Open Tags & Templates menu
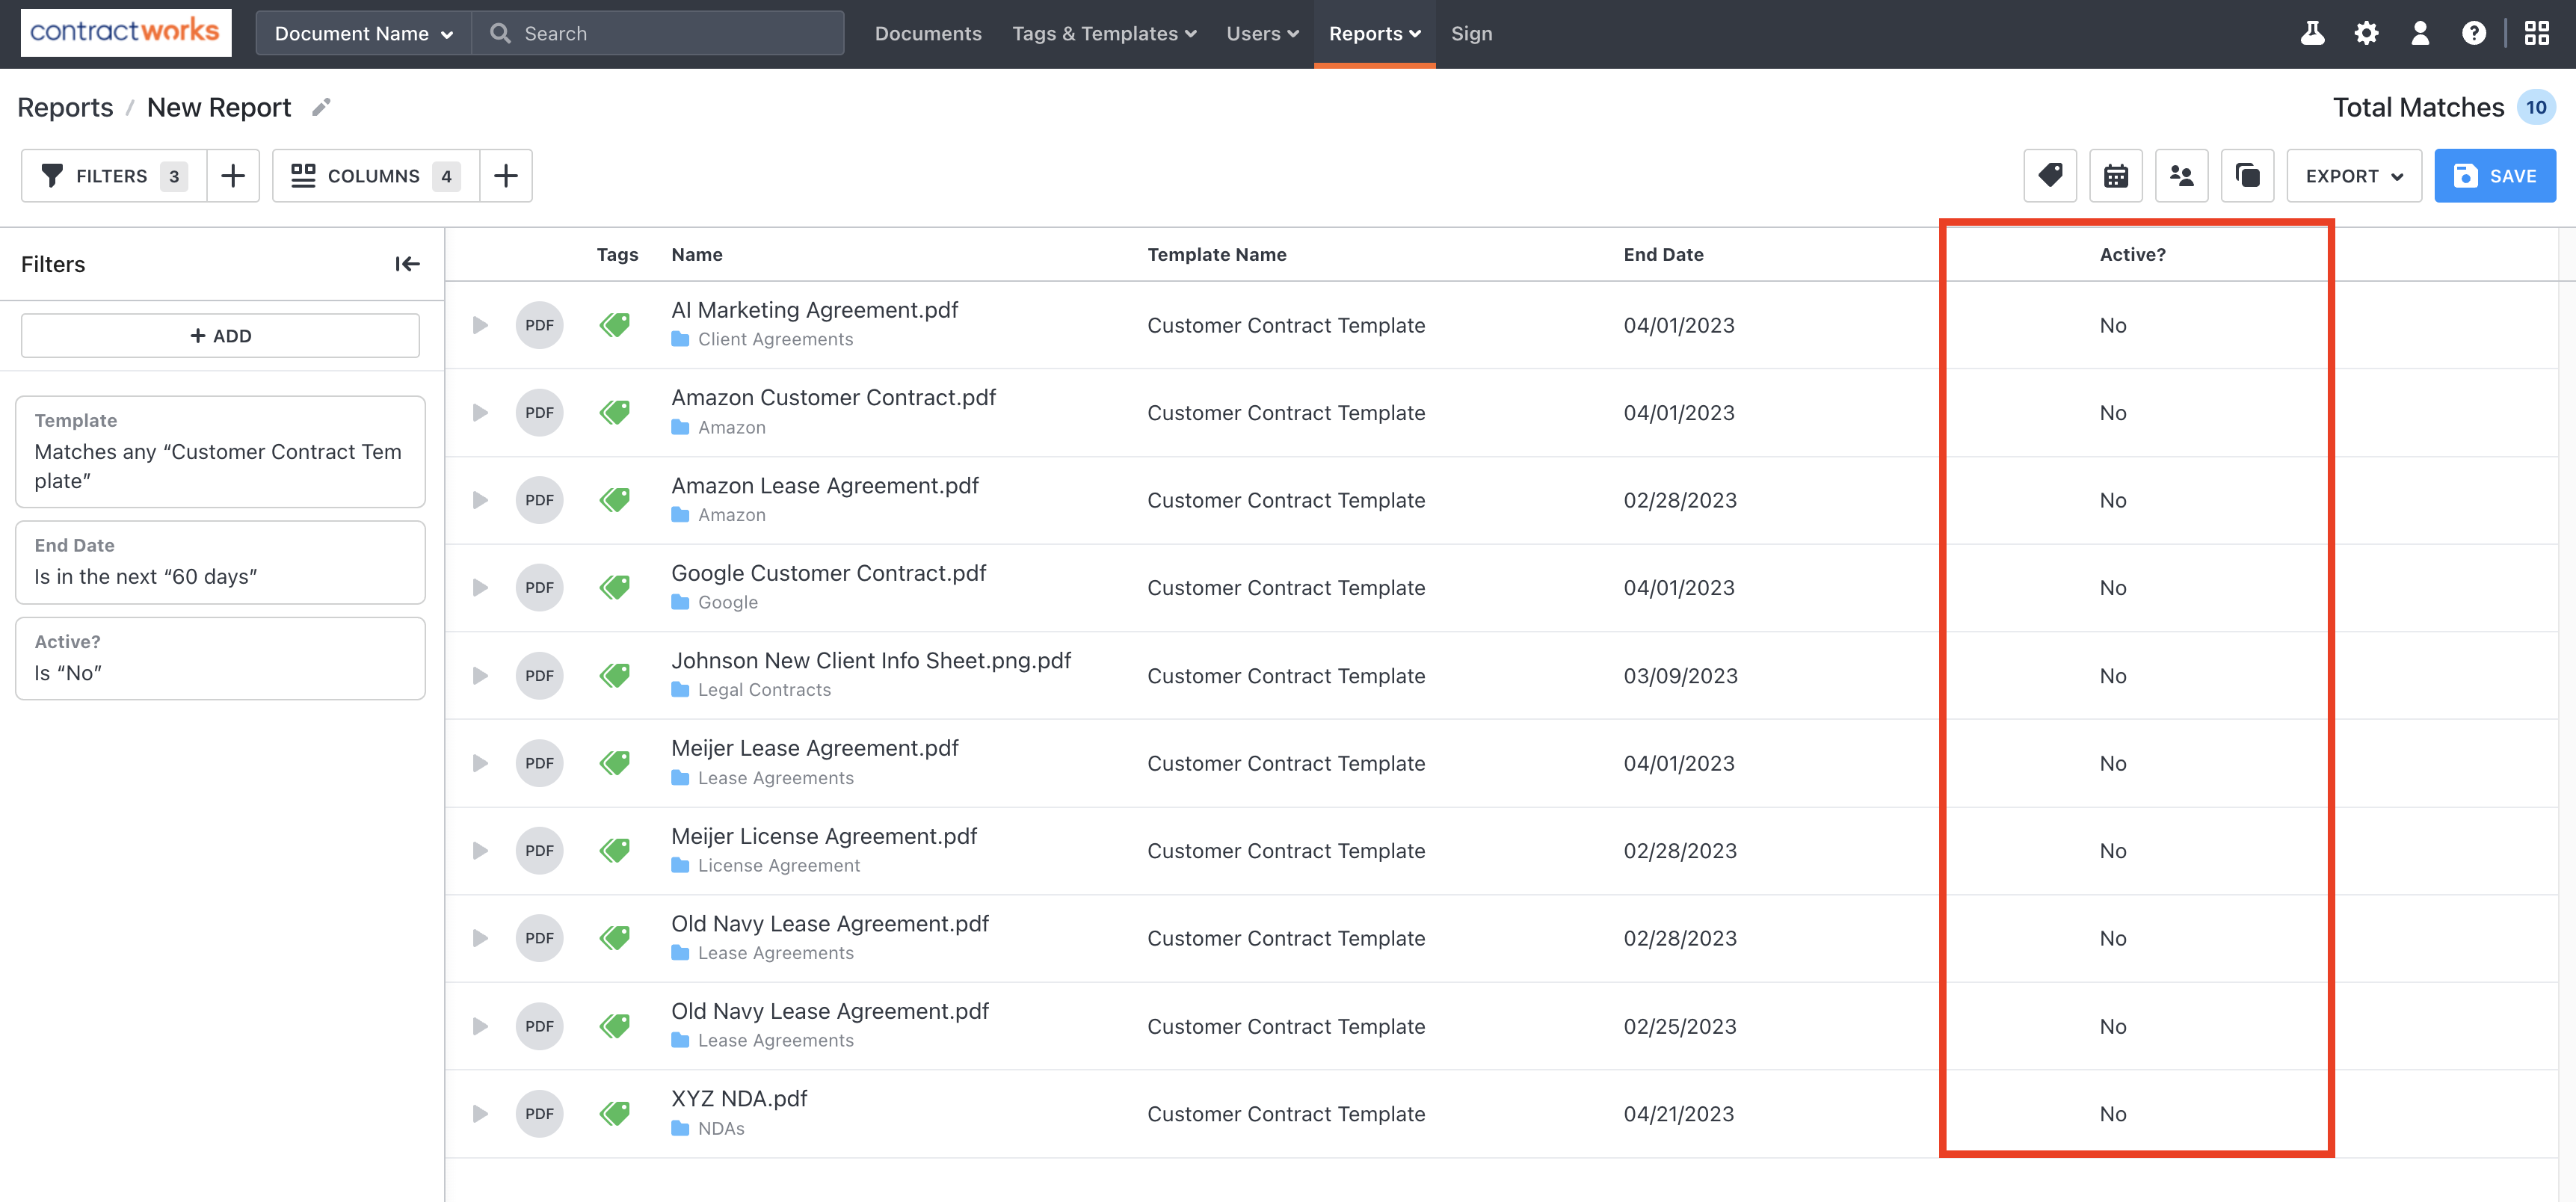 [x=1104, y=33]
